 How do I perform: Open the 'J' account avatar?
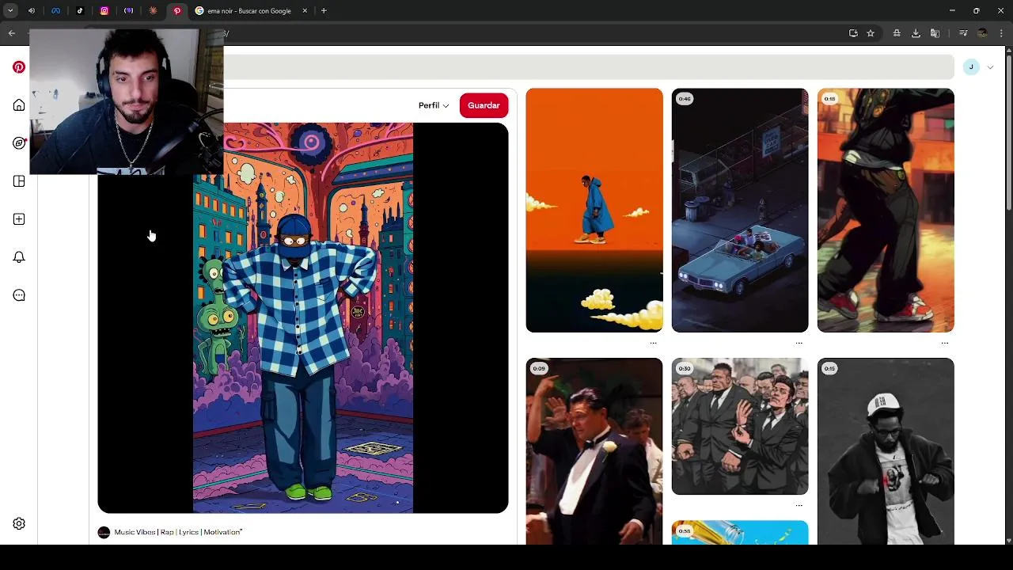(971, 67)
